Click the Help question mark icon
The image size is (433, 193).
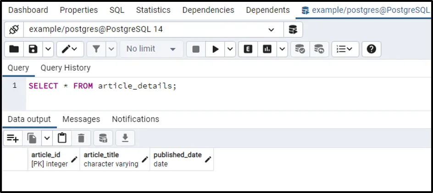pyautogui.click(x=372, y=49)
